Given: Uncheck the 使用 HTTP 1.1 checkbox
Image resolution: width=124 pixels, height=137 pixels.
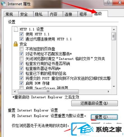Looking at the screenshot, I should [x=22, y=34].
